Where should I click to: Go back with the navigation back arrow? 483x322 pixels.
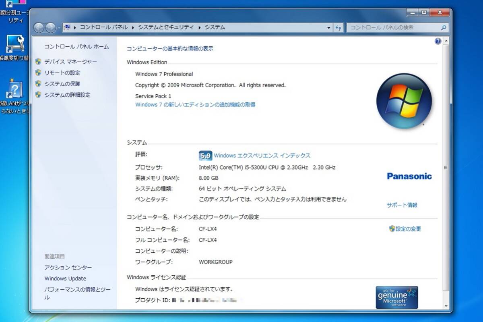(39, 28)
